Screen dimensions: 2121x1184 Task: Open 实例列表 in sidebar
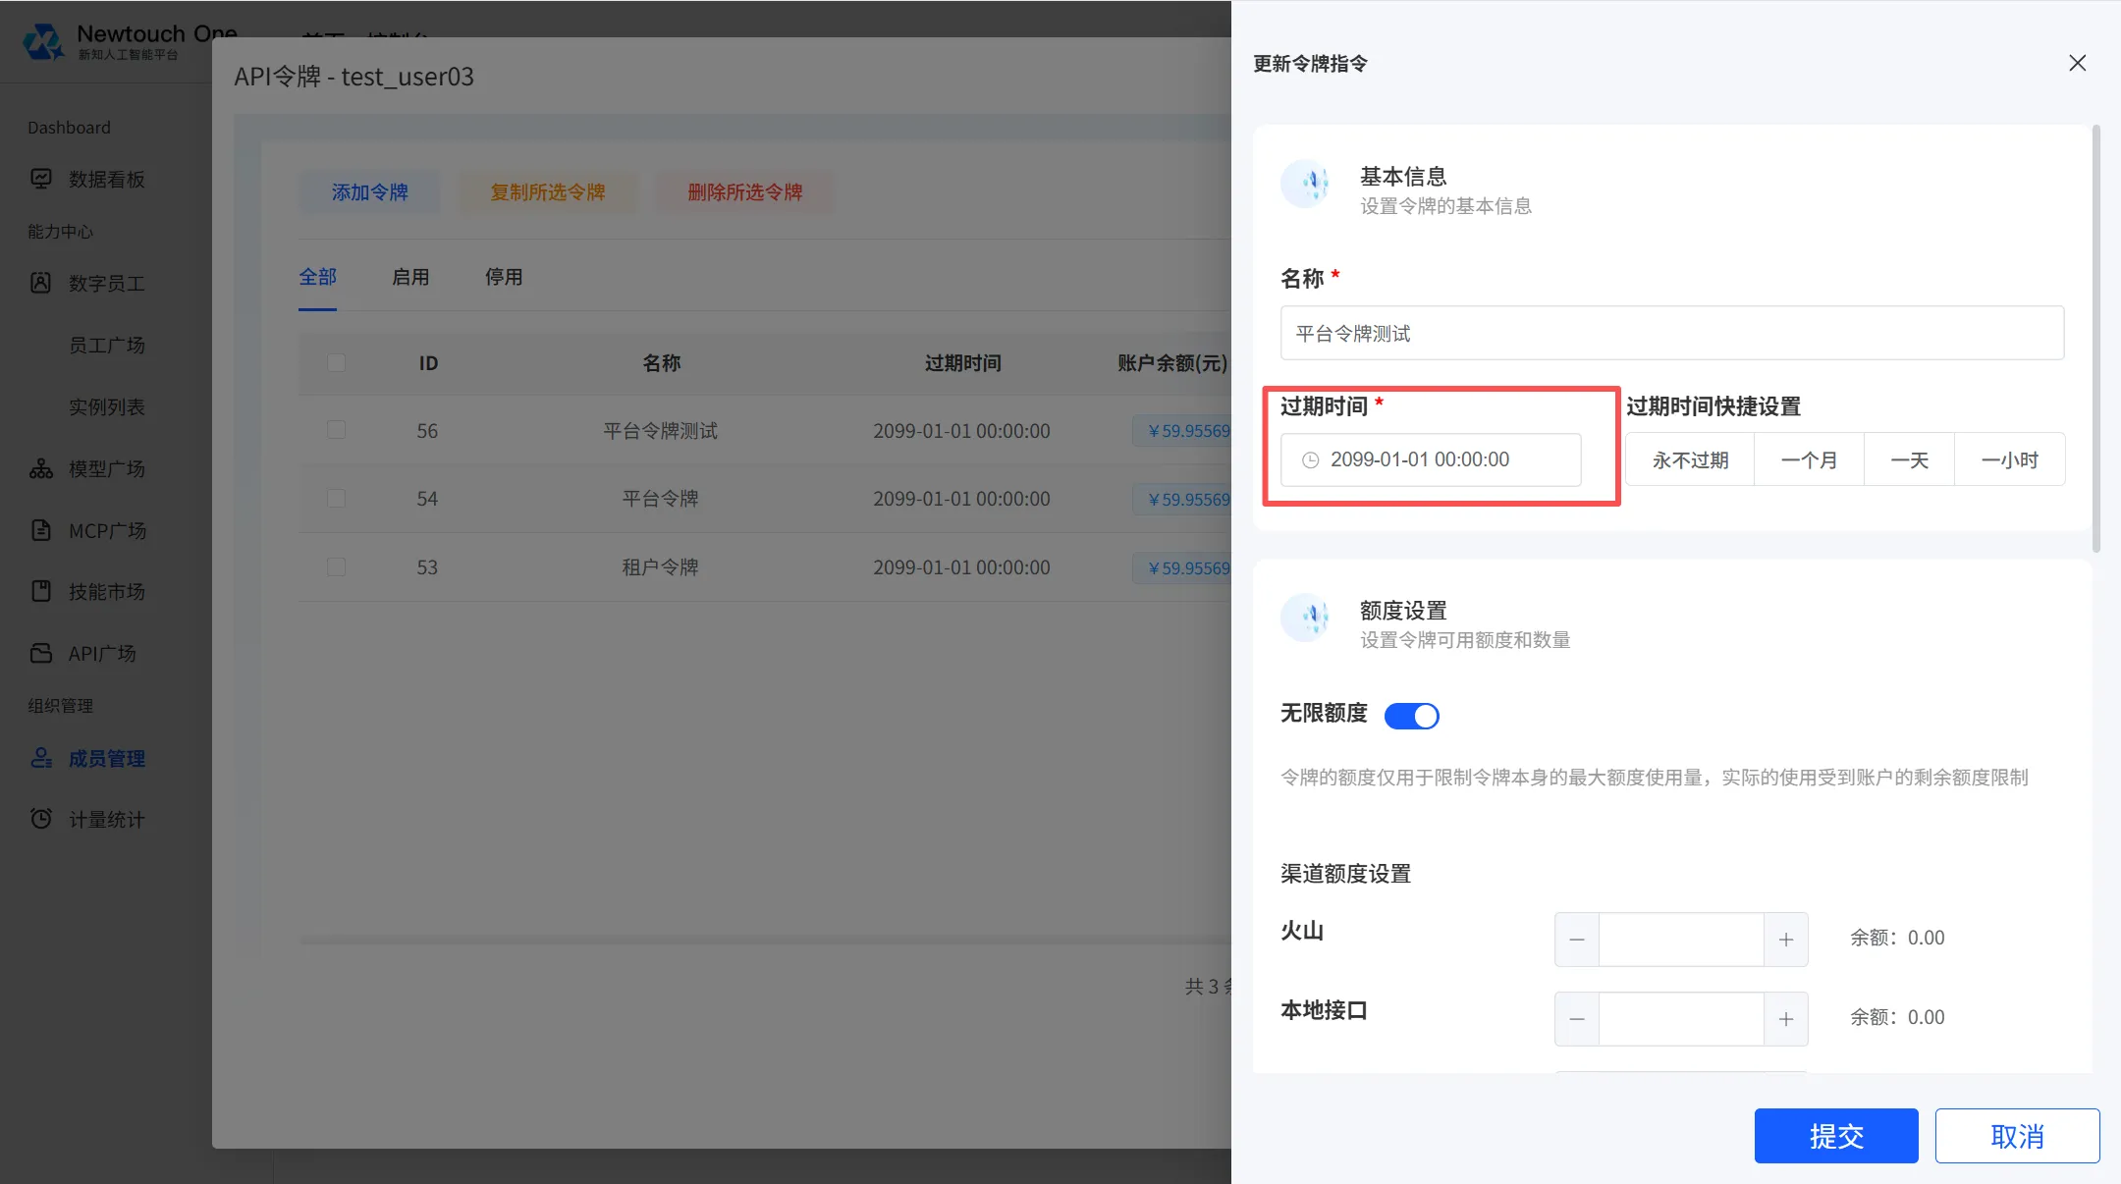tap(107, 406)
